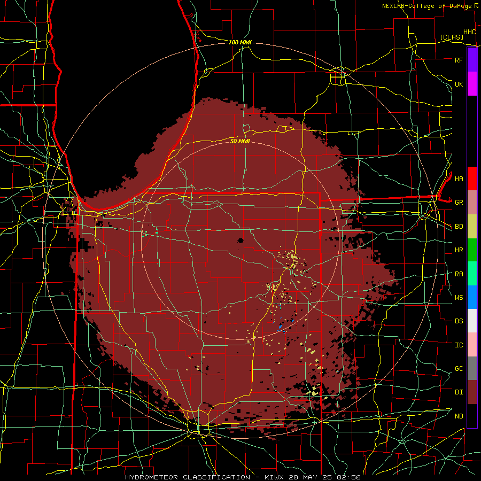481x481 pixels.
Task: Click the BI legend label
Action: click(459, 392)
